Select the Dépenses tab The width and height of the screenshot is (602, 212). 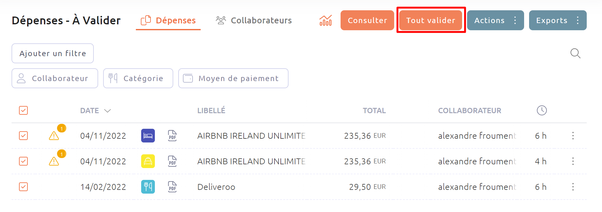[x=168, y=21]
